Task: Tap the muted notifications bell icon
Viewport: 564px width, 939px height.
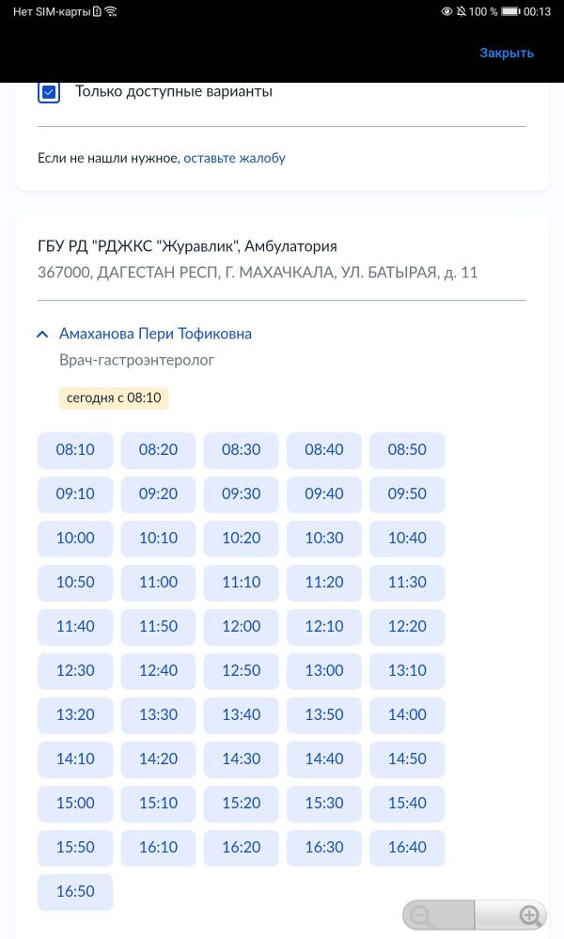Action: pyautogui.click(x=461, y=11)
